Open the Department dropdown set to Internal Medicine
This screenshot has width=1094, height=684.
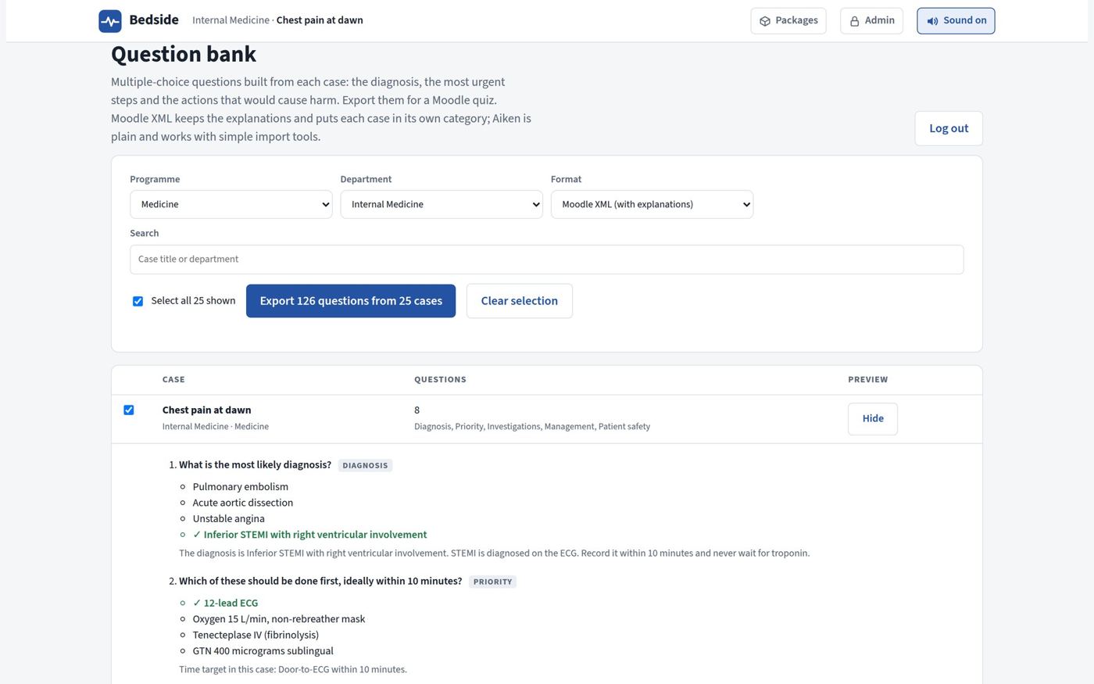click(x=442, y=204)
